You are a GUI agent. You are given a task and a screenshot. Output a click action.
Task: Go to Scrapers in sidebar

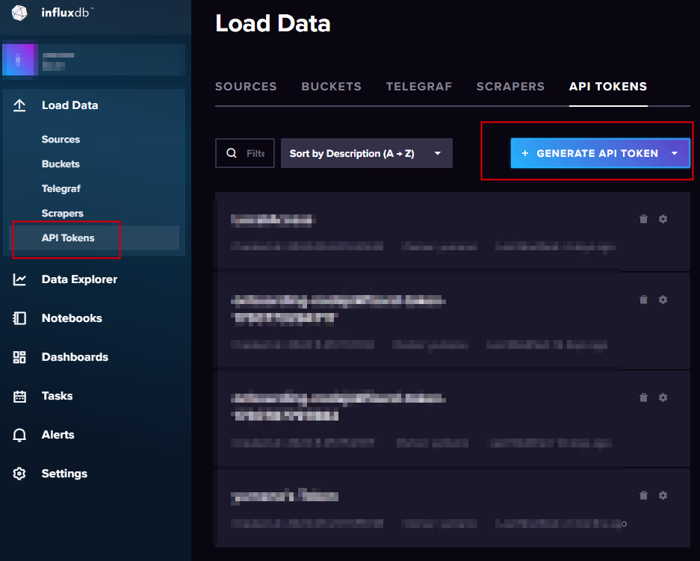point(63,214)
